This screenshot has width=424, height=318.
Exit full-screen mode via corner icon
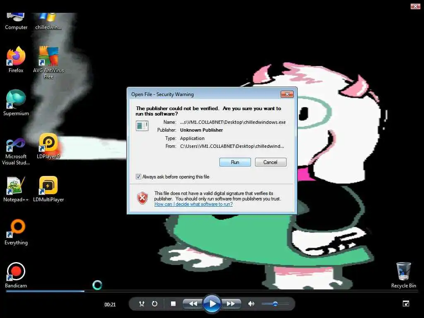(406, 304)
